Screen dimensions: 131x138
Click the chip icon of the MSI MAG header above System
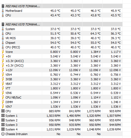3,24
